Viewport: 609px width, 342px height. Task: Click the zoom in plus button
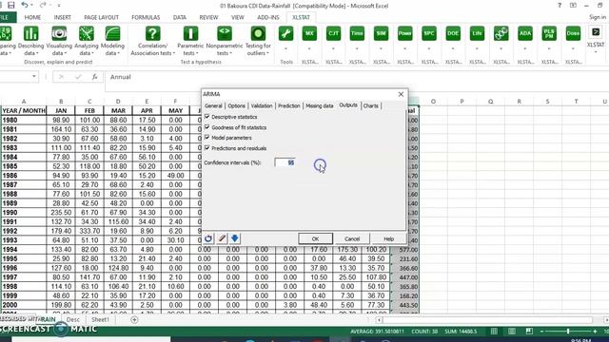(595, 332)
